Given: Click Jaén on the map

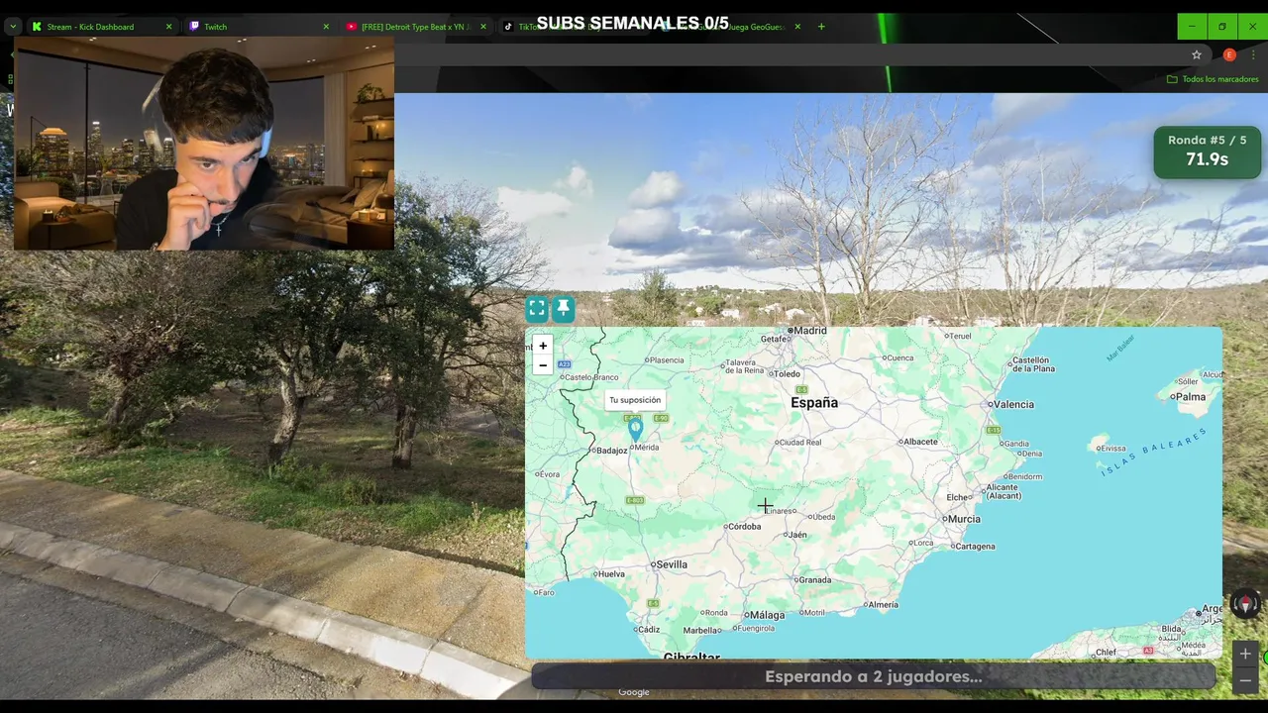Looking at the screenshot, I should 796,535.
